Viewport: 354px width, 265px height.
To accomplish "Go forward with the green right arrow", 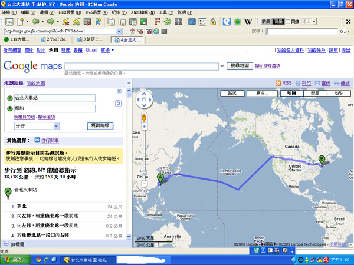I will coord(51,22).
